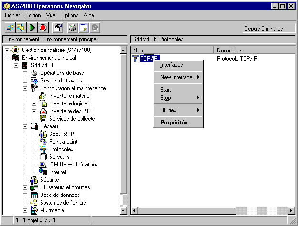Click list horizontal scrollbar right arrow
The image size is (298, 226).
pyautogui.click(x=291, y=210)
